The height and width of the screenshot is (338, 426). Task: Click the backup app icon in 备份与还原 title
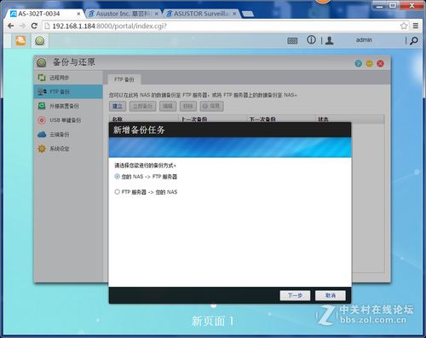42,62
